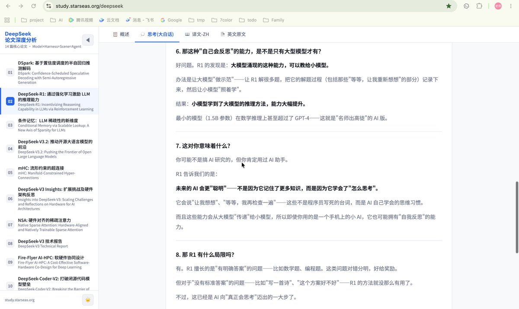Open Chrome's three-dot menu
The width and height of the screenshot is (519, 309).
[x=511, y=6]
